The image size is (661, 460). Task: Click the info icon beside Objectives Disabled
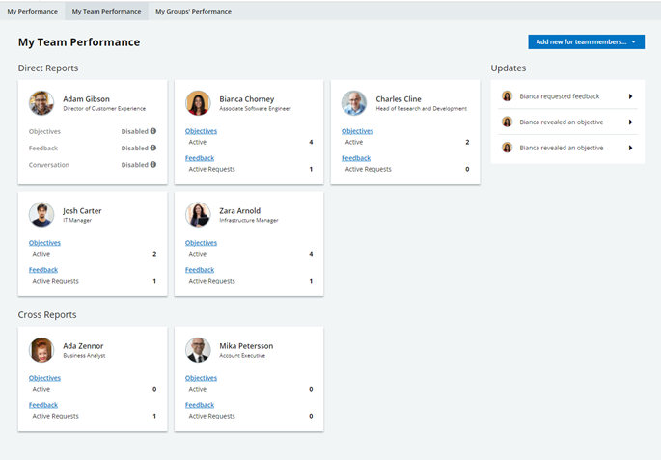[x=152, y=131]
